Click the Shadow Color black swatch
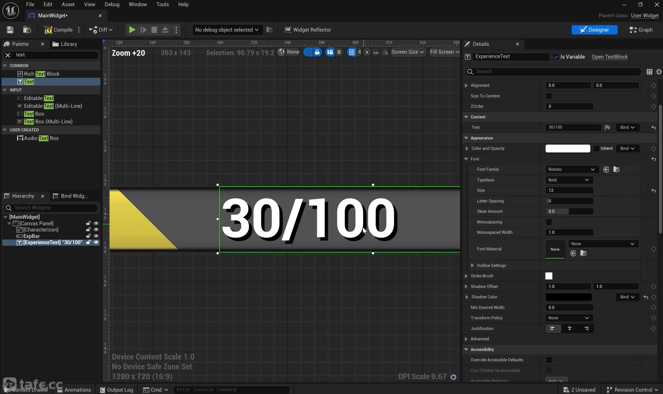 pyautogui.click(x=568, y=297)
